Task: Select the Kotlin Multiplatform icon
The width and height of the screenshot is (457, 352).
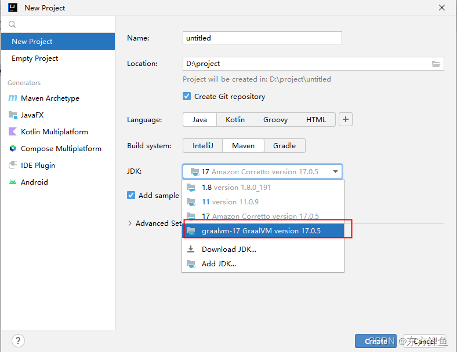Action: click(13, 132)
